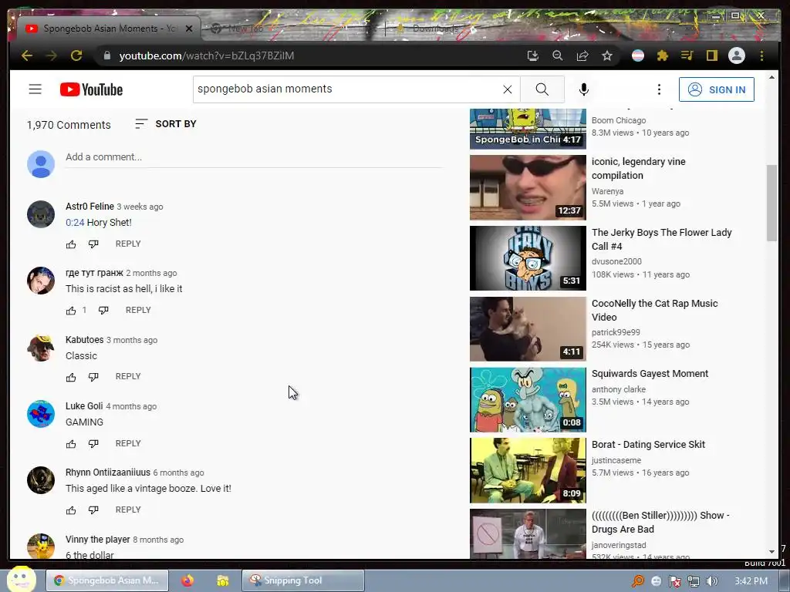
Task: Open the Ben Stiller Show Drugs Are Bad title
Action: click(660, 522)
